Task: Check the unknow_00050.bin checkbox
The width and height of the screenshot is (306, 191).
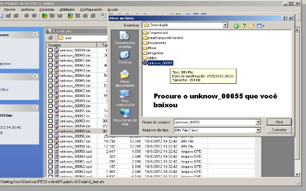Action: coord(50,106)
